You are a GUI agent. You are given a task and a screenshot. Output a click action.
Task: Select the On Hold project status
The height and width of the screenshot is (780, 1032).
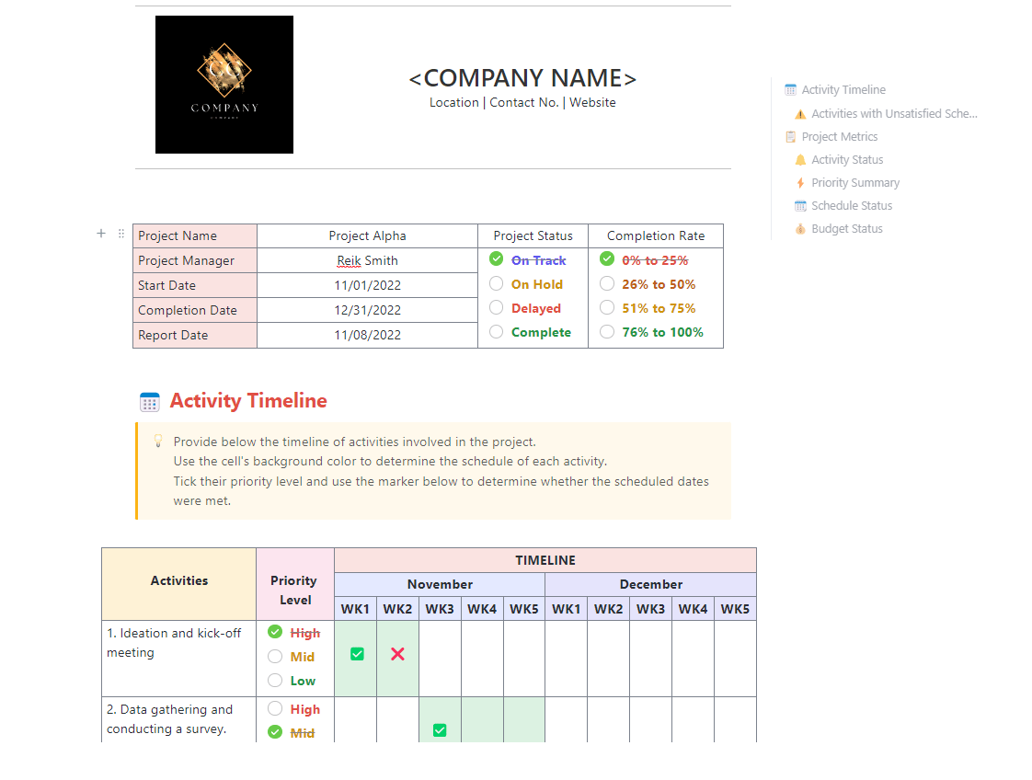coord(497,283)
